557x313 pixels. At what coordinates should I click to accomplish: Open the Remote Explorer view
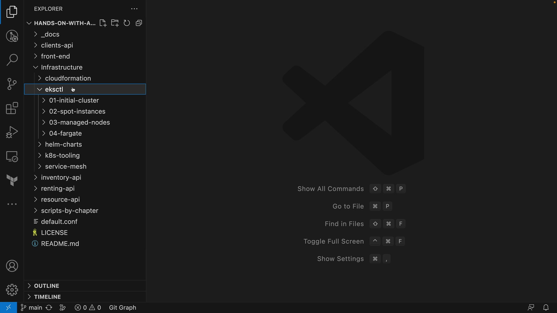(x=12, y=156)
